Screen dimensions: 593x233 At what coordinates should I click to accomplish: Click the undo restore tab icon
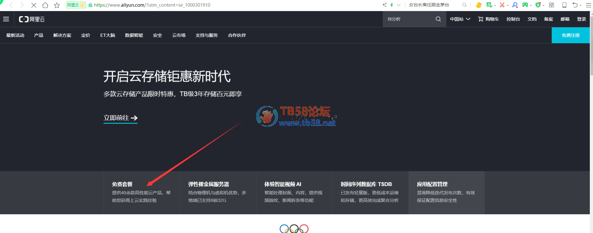pos(575,5)
